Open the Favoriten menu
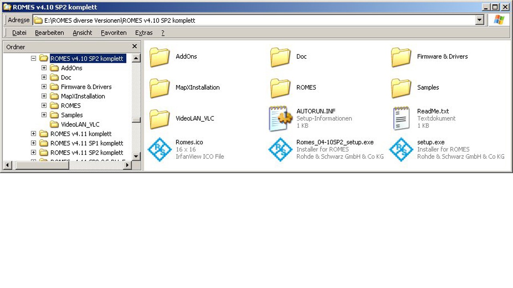Screen dimensions: 513x288 (114, 33)
